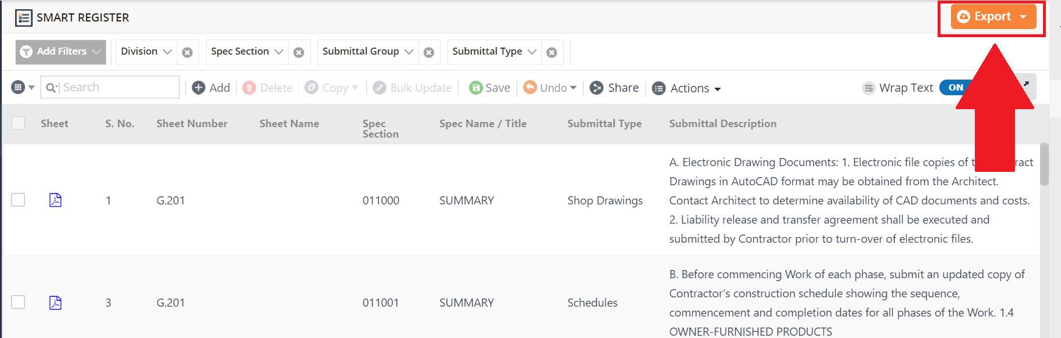Click the Share icon

(596, 88)
